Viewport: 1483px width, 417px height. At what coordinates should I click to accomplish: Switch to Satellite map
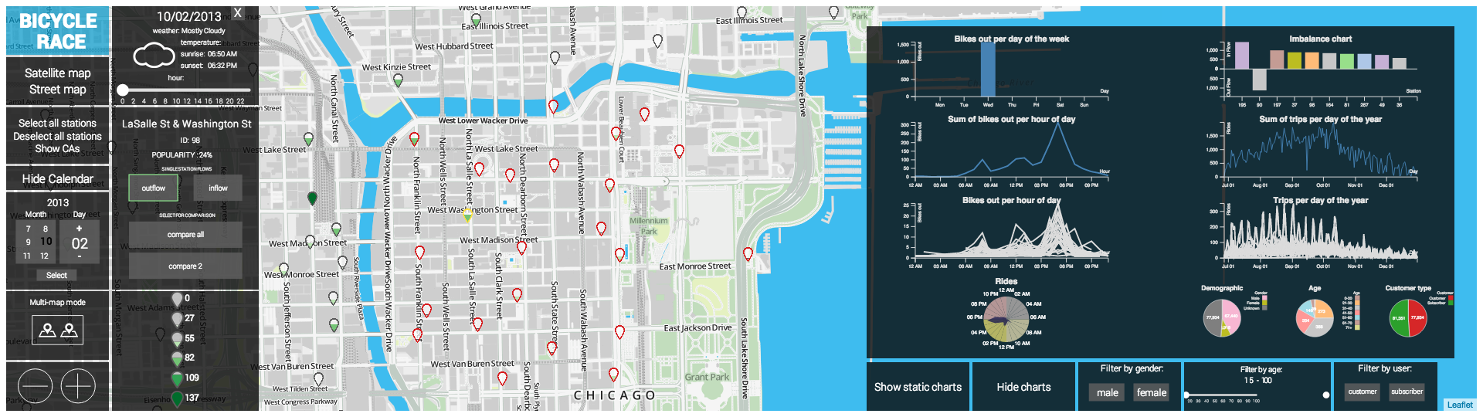tap(57, 73)
